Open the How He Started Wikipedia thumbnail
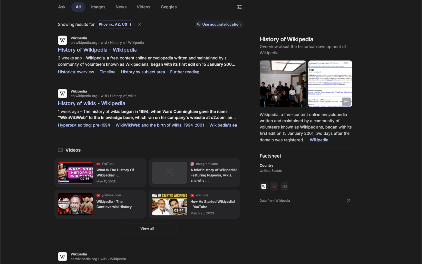The image size is (422, 264). pos(169,204)
